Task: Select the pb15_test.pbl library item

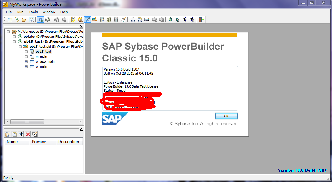Action: [56, 47]
